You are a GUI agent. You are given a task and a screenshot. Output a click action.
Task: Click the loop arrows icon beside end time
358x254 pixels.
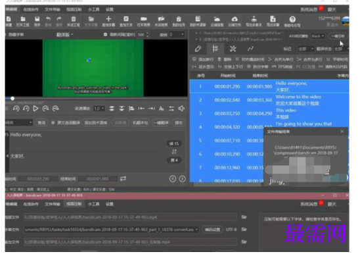123,178
